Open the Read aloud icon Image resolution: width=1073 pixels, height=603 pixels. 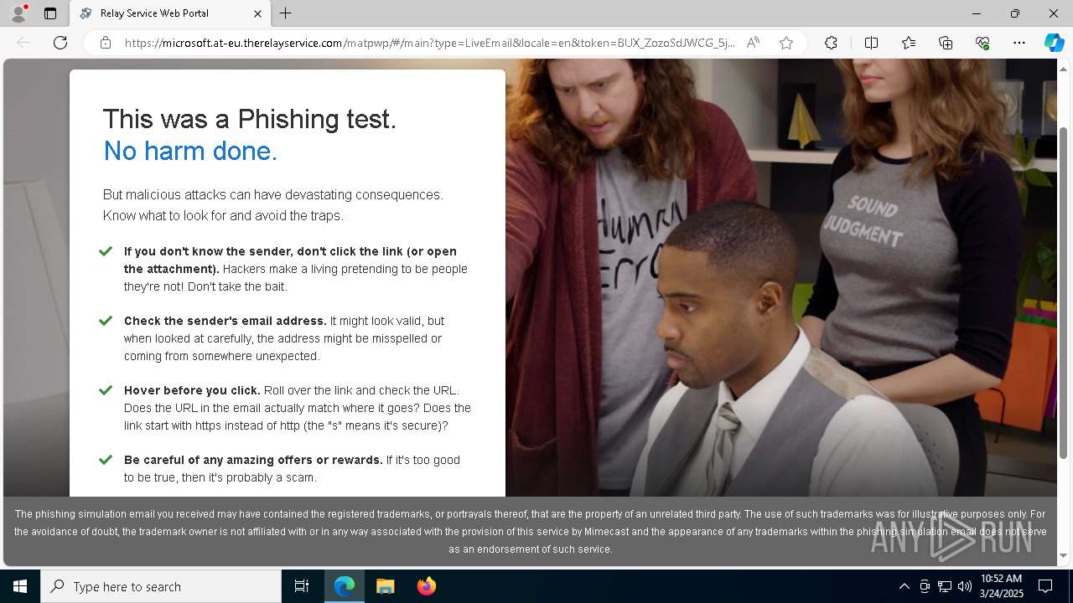(x=753, y=43)
